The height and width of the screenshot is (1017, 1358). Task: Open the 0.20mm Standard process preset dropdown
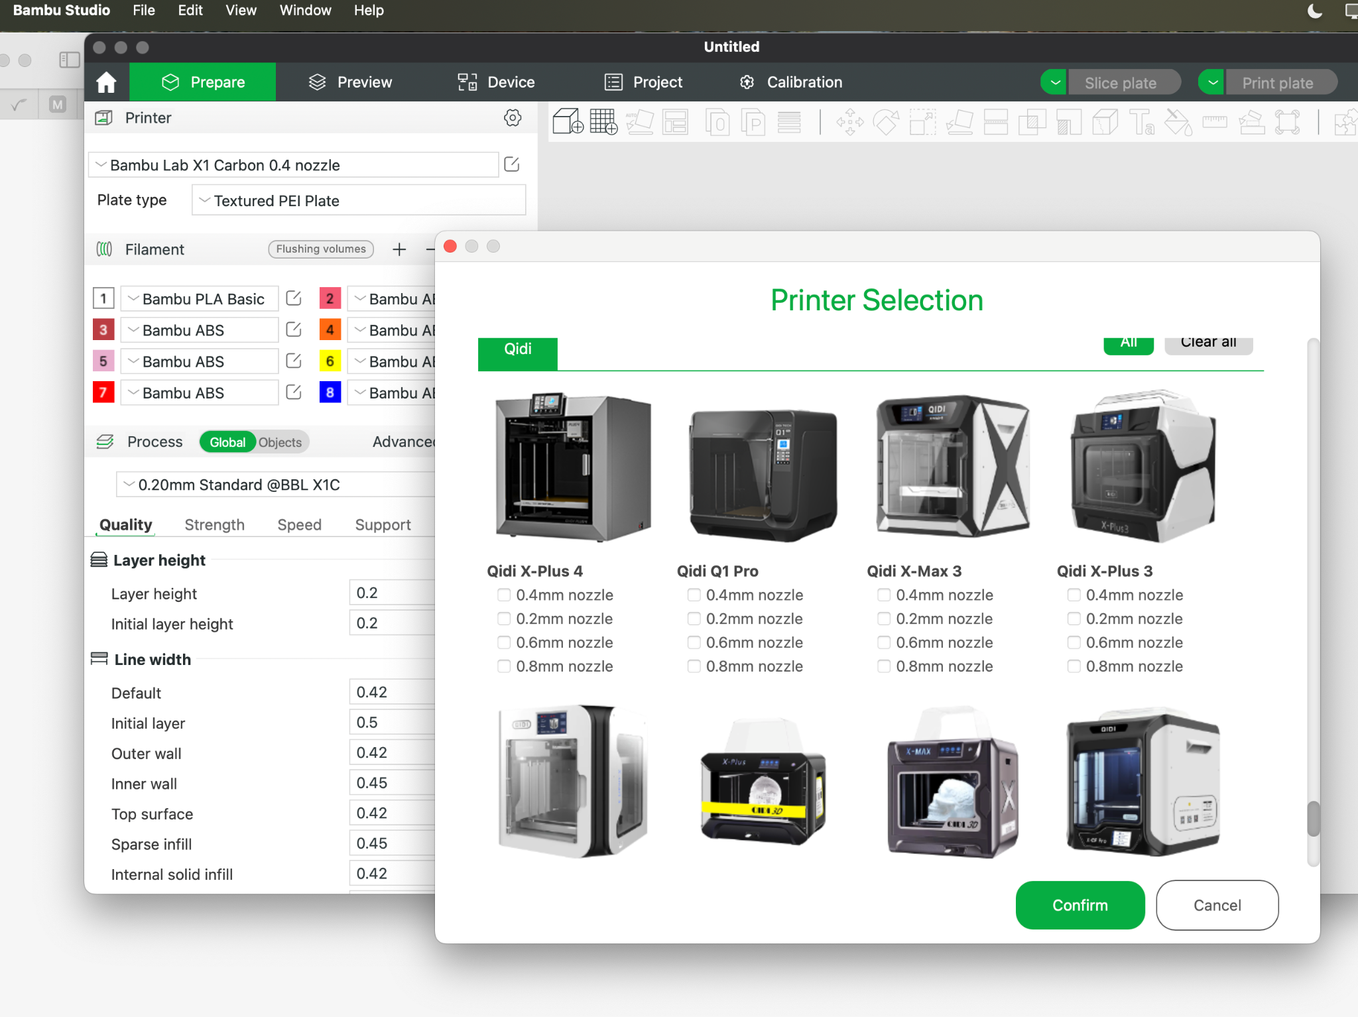click(276, 485)
